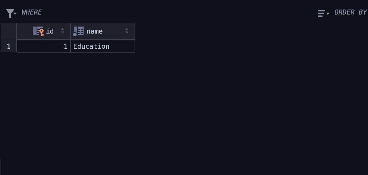Viewport: 368px width, 175px height.
Task: Select the id cell containing 1
Action: tap(44, 46)
